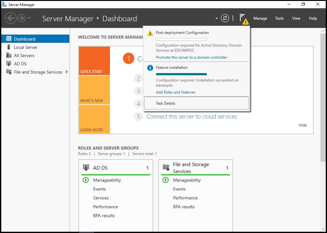
Task: Click the back navigation arrow
Action: point(11,18)
